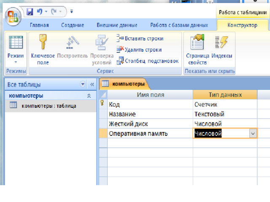Switch to the Создание tab
The image size is (270, 202).
(x=73, y=25)
